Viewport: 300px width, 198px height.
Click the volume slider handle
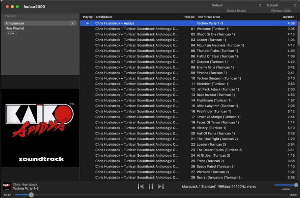click(296, 185)
